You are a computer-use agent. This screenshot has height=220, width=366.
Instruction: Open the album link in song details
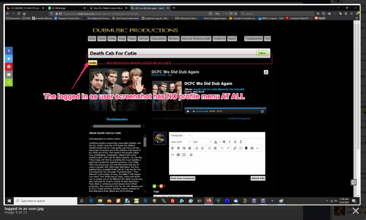click(x=219, y=89)
